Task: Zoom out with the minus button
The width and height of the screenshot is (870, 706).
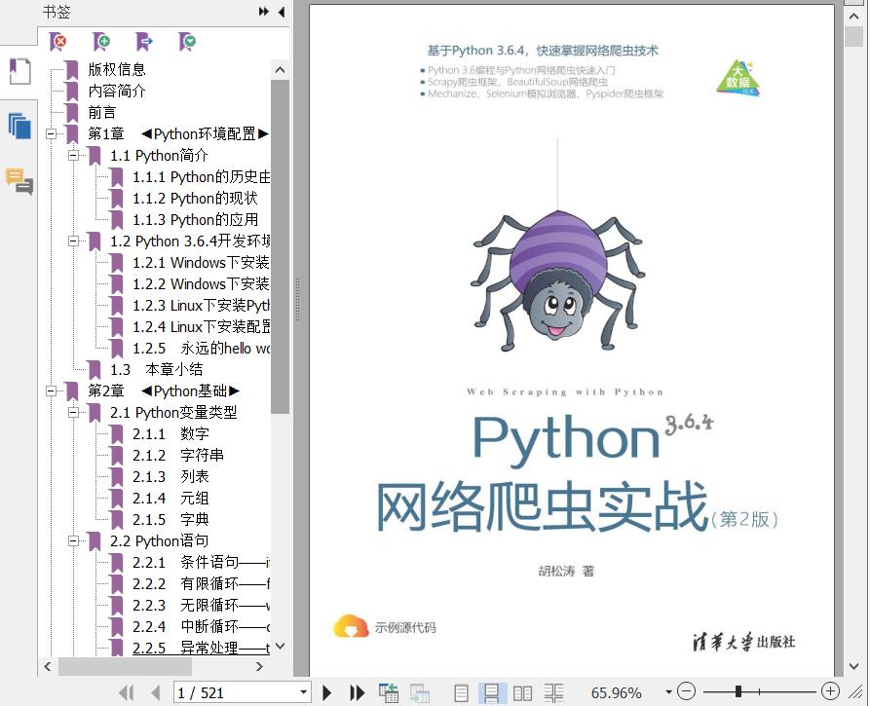Action: click(x=686, y=691)
